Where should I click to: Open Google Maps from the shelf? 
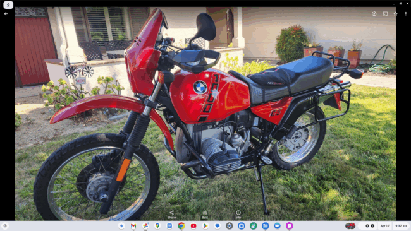tap(157, 226)
